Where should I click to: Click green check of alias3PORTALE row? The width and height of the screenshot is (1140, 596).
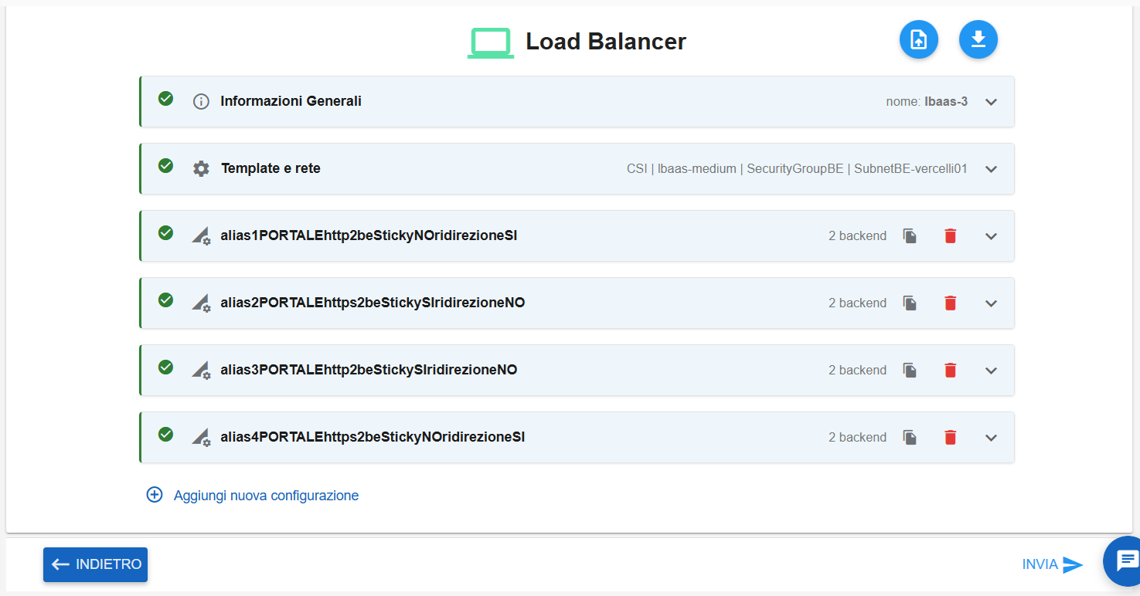165,367
